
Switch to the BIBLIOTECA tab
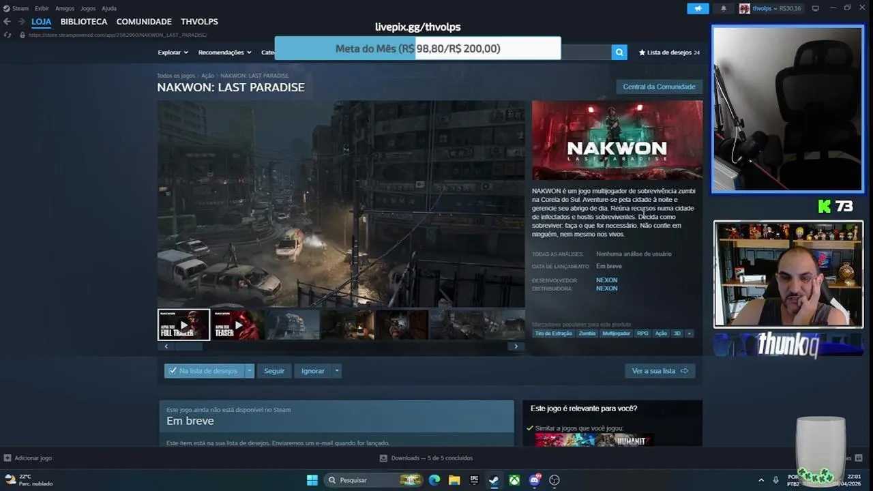[x=84, y=22]
